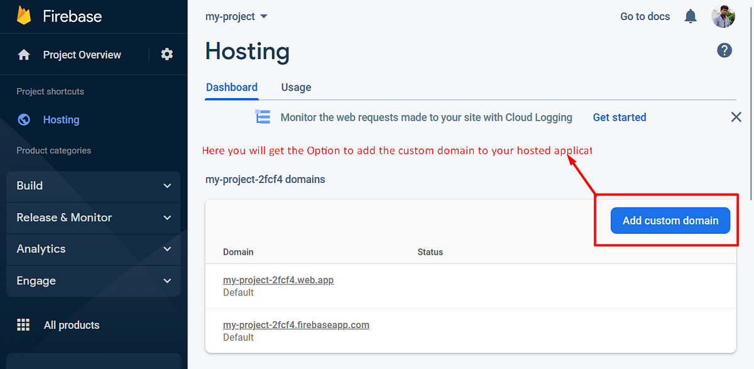Viewport: 754px width, 369px height.
Task: Open project settings with the gear icon
Action: pos(167,54)
